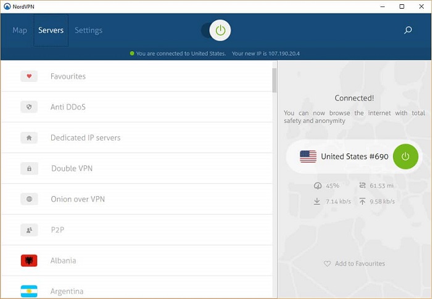
Task: Click the United States #690 server name
Action: (355, 157)
